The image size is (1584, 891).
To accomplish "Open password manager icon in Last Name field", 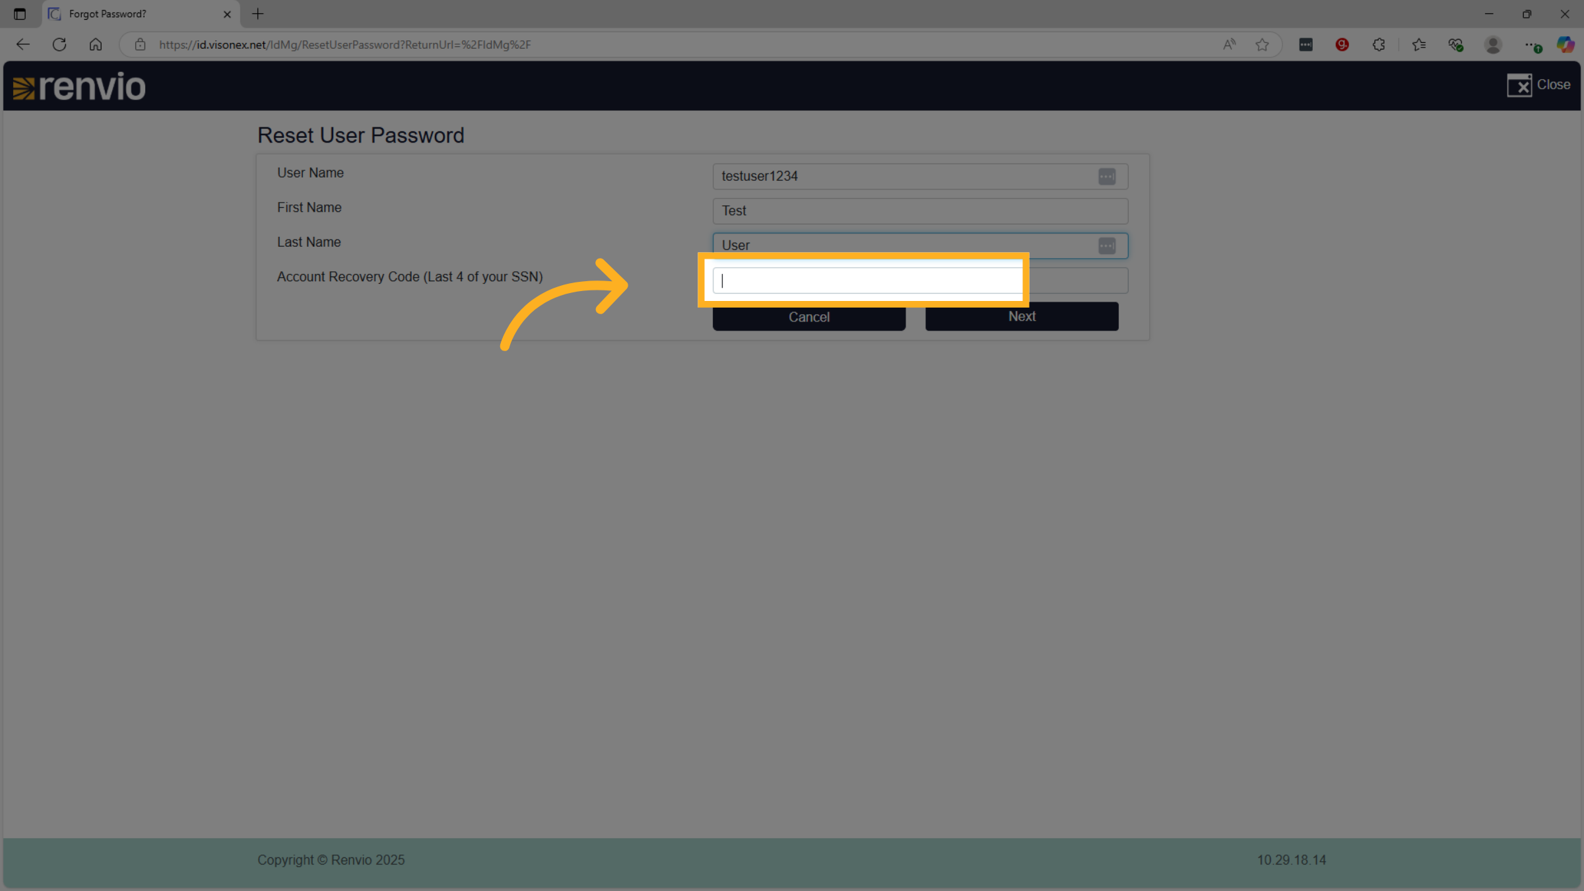I will 1107,246.
